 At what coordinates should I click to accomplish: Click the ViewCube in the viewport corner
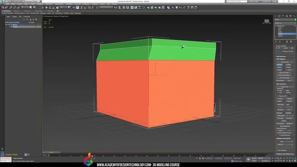[x=267, y=21]
